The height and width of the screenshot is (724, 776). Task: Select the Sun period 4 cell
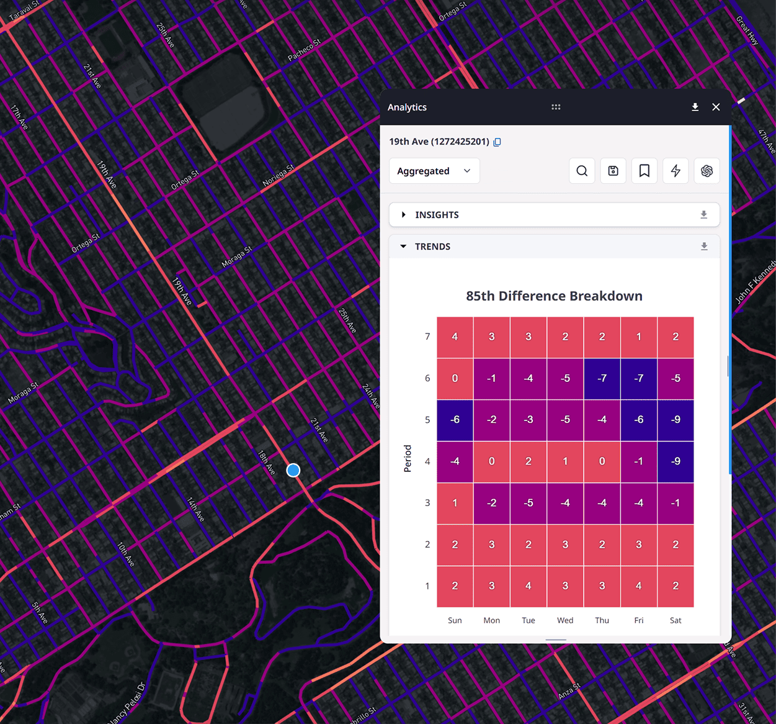tap(455, 462)
